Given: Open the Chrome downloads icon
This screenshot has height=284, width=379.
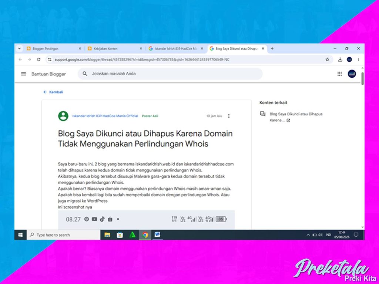Looking at the screenshot, I should pyautogui.click(x=340, y=60).
